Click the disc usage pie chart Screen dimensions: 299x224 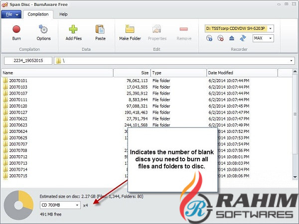click(19, 205)
